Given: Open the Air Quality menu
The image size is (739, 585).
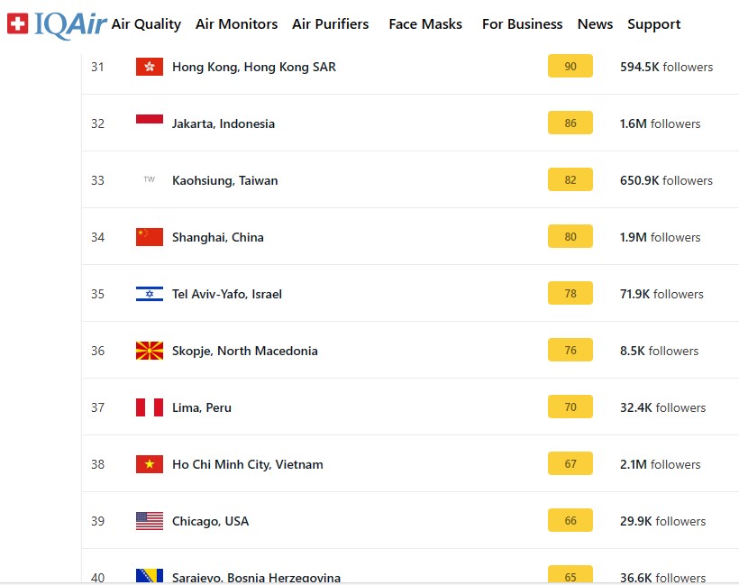Looking at the screenshot, I should point(146,24).
